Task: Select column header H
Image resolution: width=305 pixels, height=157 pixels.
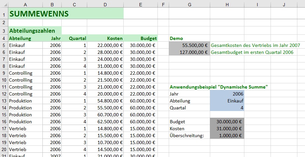Action: tap(227, 4)
